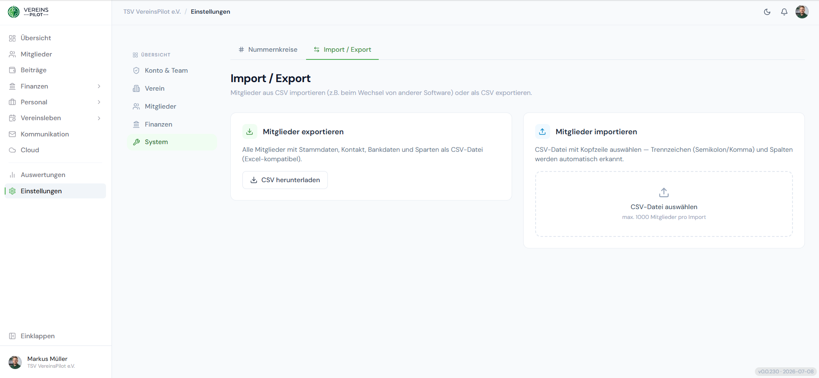Open Übersicht in the main sidebar
Viewport: 819px width, 378px height.
[55, 38]
